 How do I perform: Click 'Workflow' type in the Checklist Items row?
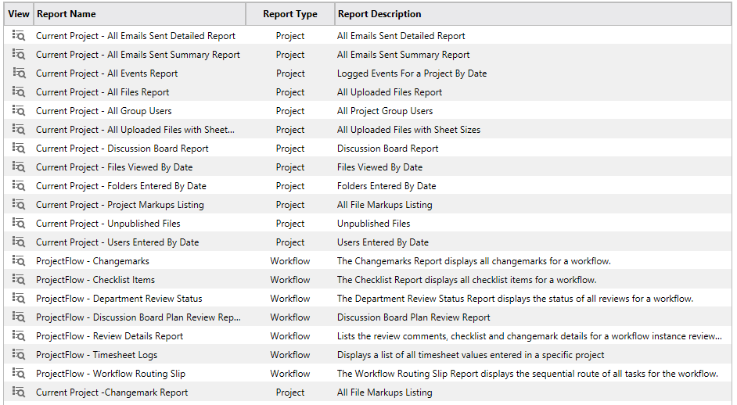point(290,280)
